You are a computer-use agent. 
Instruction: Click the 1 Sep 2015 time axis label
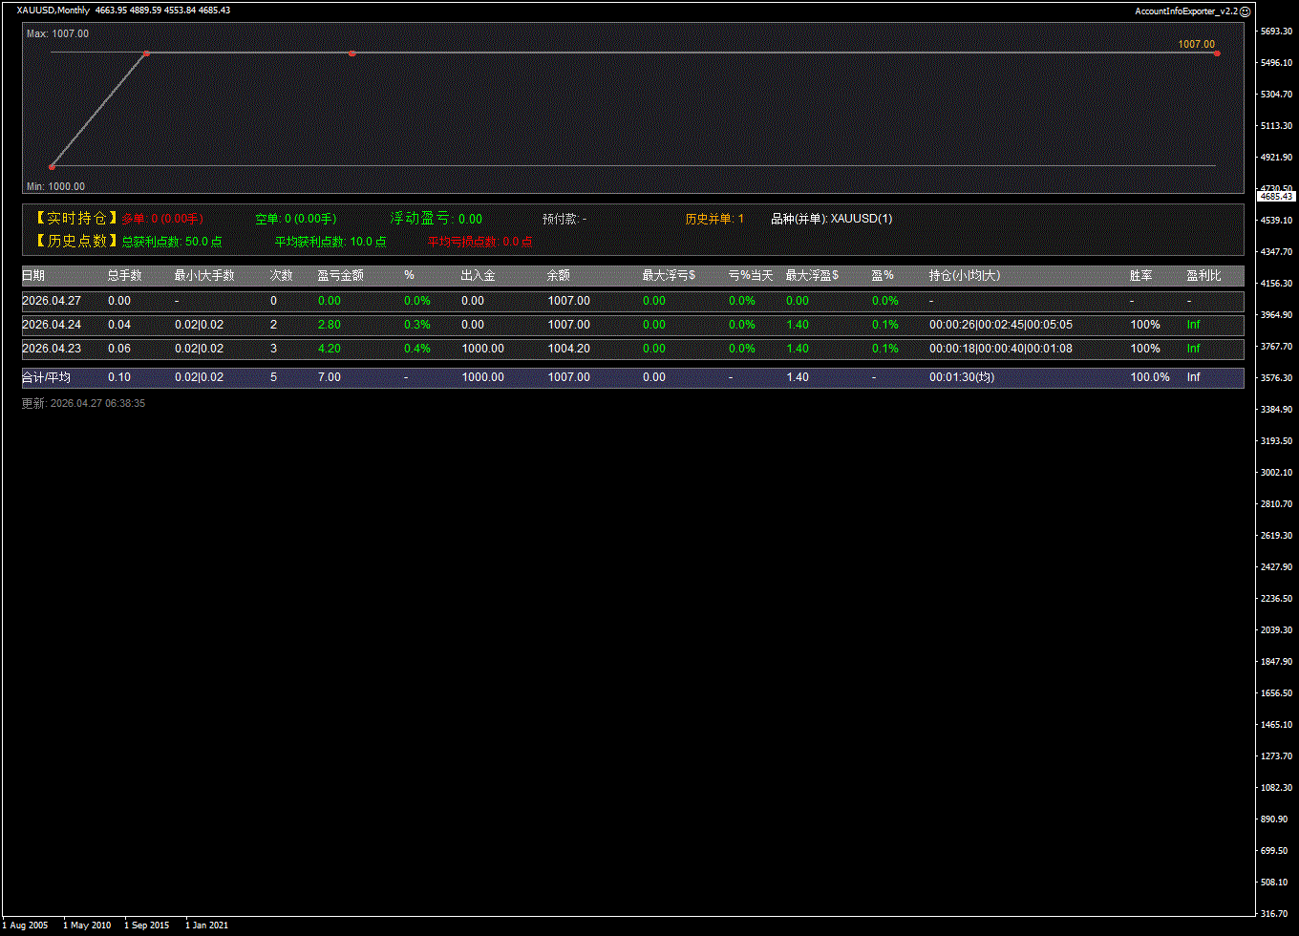pyautogui.click(x=146, y=925)
